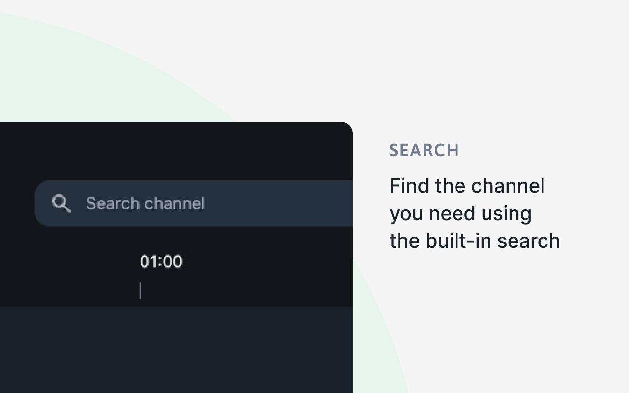Click the Search channel placeholder text
The image size is (629, 393).
click(x=145, y=203)
